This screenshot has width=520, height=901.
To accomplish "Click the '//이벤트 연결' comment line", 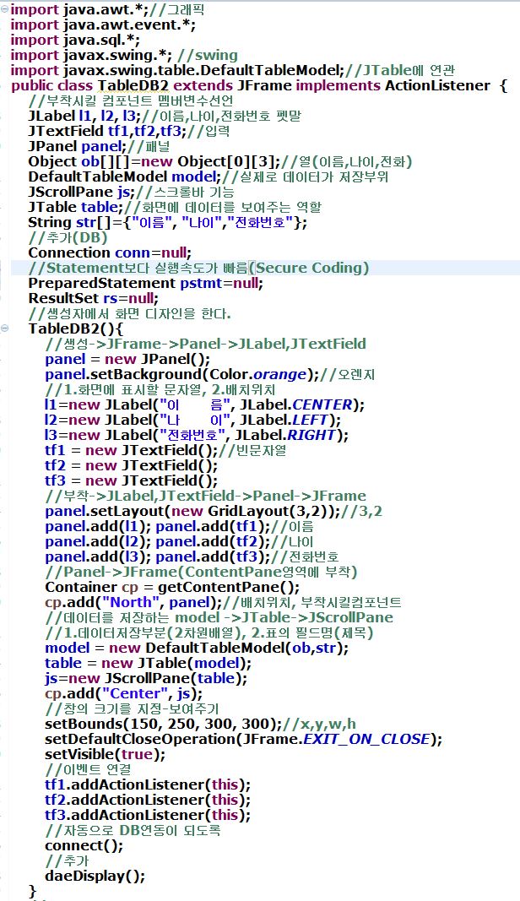I will click(x=88, y=769).
